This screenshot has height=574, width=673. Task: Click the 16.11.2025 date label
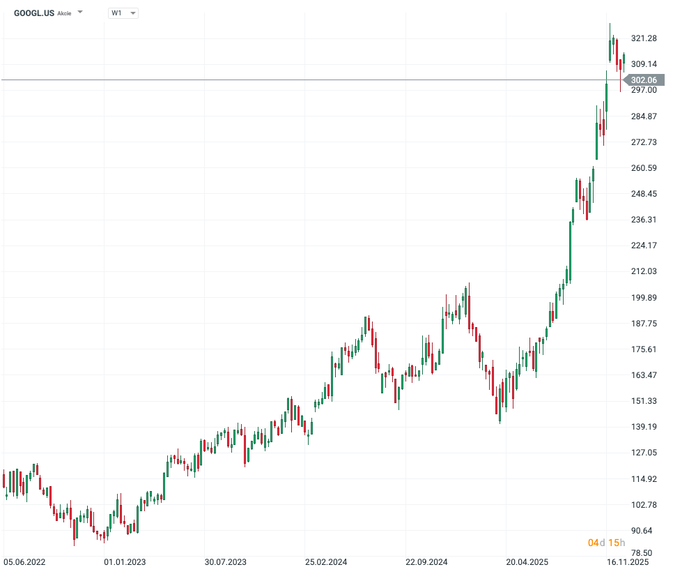point(628,561)
